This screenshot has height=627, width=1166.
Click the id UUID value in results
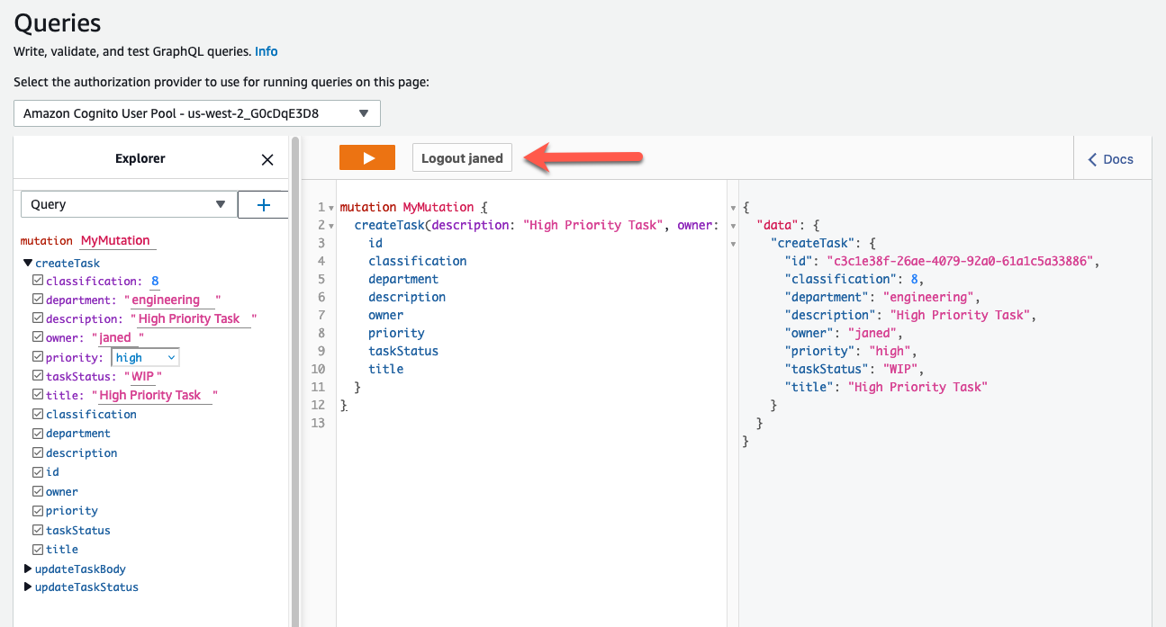click(961, 262)
